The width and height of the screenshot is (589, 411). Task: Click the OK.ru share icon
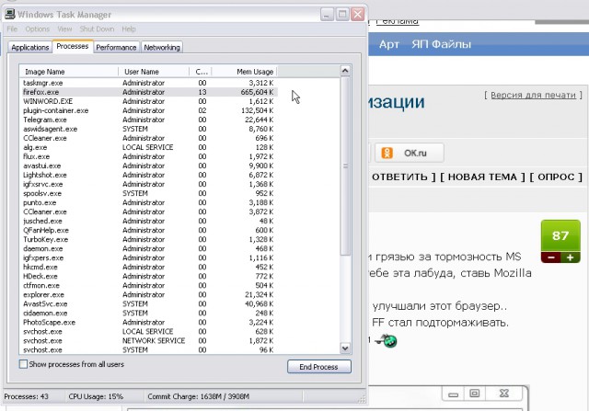[x=387, y=153]
